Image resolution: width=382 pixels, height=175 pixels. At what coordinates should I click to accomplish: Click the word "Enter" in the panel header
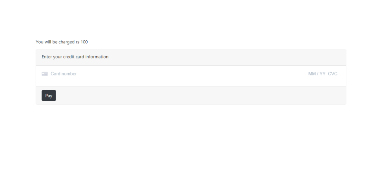coord(47,57)
